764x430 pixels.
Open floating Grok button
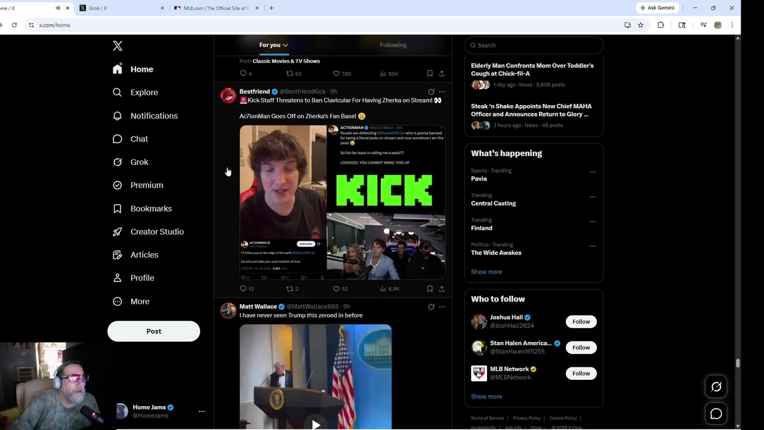coord(716,387)
